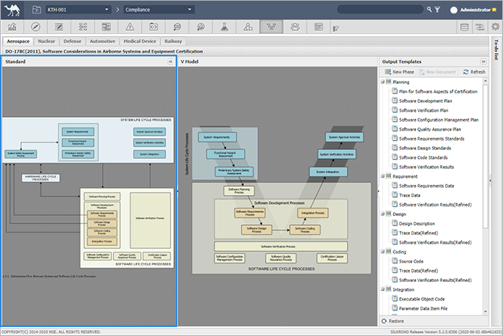Open the warning triangle icon
This screenshot has width=503, height=336.
point(130,27)
